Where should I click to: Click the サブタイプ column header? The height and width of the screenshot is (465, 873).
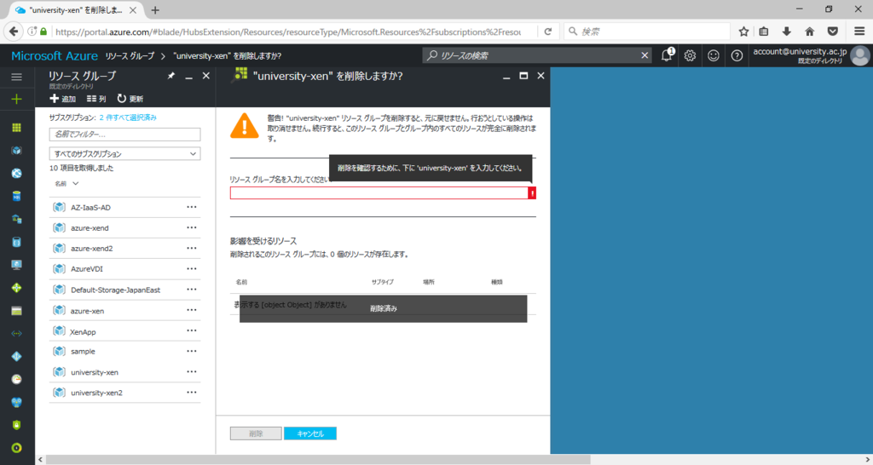point(383,282)
